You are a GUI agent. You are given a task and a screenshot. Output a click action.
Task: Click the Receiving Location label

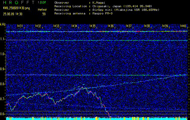(71, 6)
